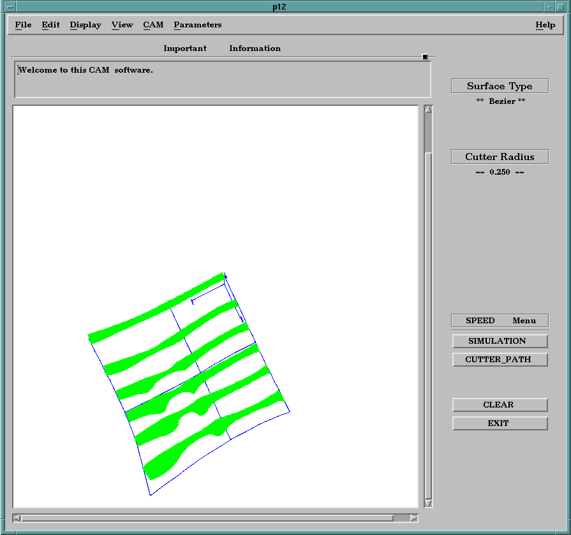Click the horizontal scrollbar left arrow

(x=17, y=518)
